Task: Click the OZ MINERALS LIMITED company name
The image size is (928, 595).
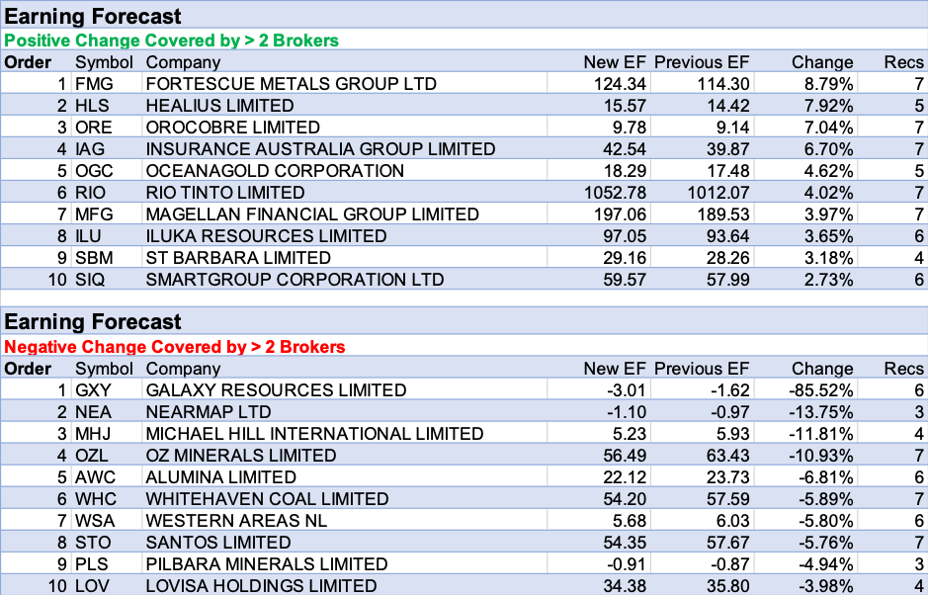Action: coord(241,456)
